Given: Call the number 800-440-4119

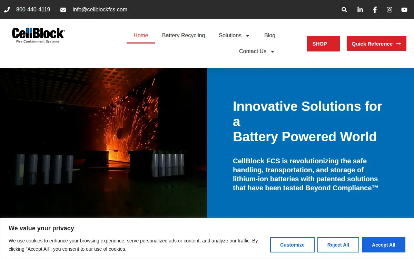Looking at the screenshot, I should (x=33, y=10).
